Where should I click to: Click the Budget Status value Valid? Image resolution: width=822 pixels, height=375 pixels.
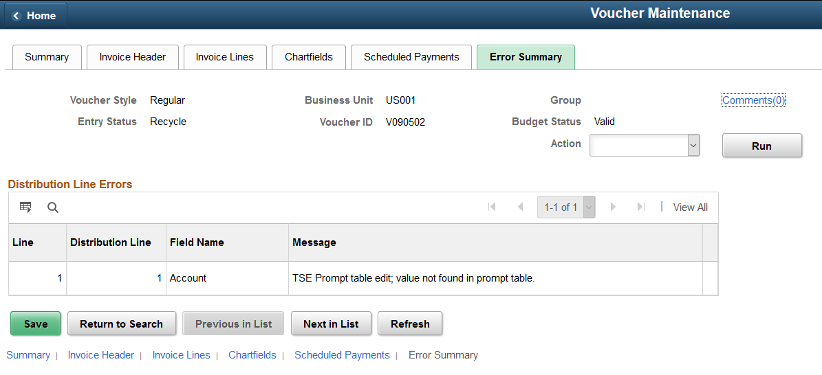pyautogui.click(x=605, y=122)
